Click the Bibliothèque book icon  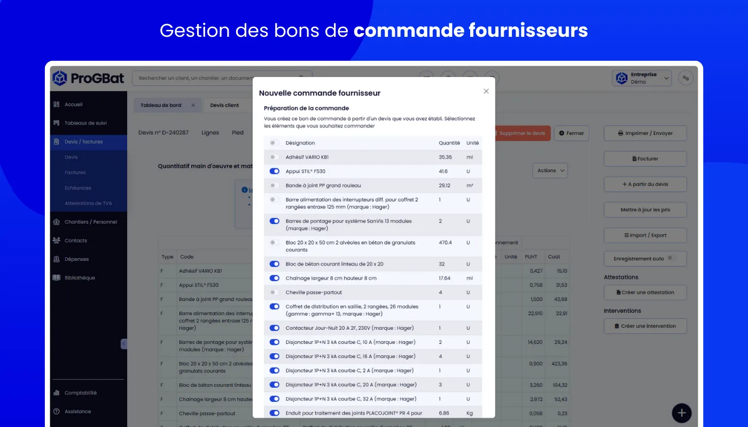57,278
